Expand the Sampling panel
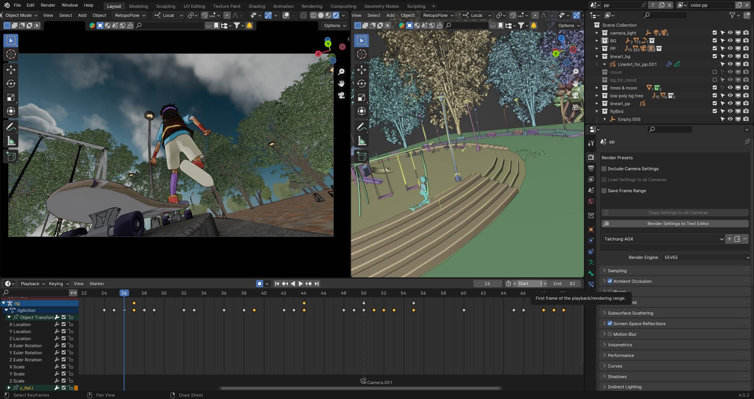754x399 pixels. pyautogui.click(x=617, y=271)
